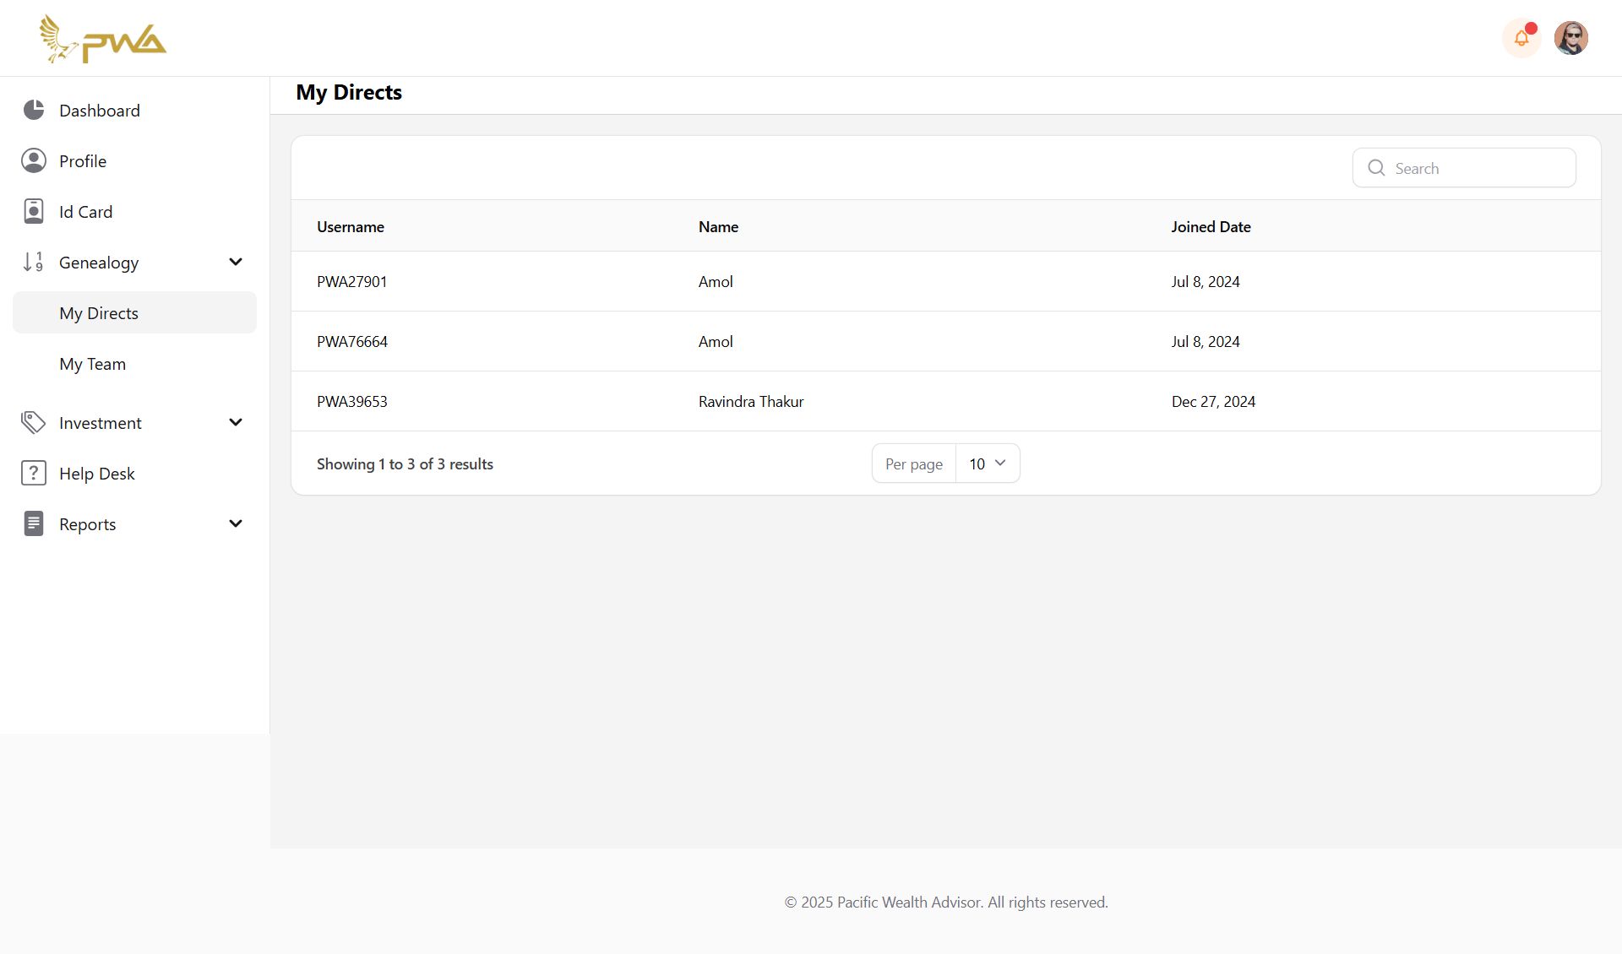Click the Username column header

click(351, 226)
